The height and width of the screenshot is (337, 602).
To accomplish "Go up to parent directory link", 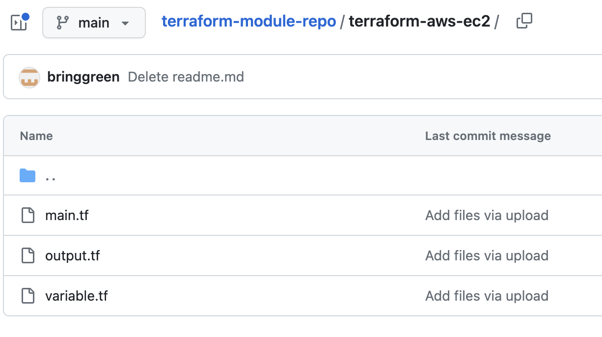I will point(50,176).
